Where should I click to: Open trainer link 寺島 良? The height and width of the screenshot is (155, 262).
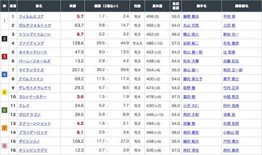tap(229, 115)
